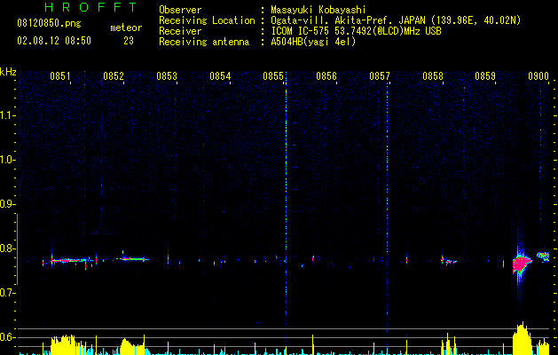Click the large pink meteor echo before 0900

[x=522, y=264]
